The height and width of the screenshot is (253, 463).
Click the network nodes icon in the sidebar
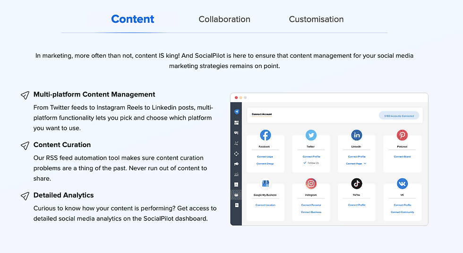pos(236,143)
